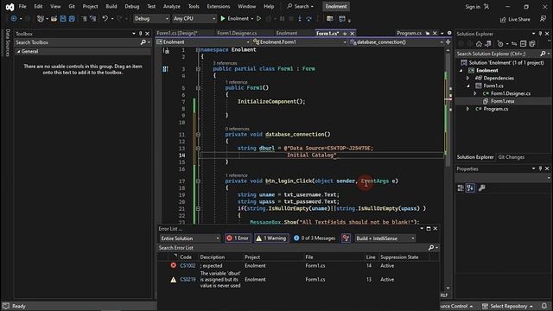Click Property Pages wrench icon

482,188
